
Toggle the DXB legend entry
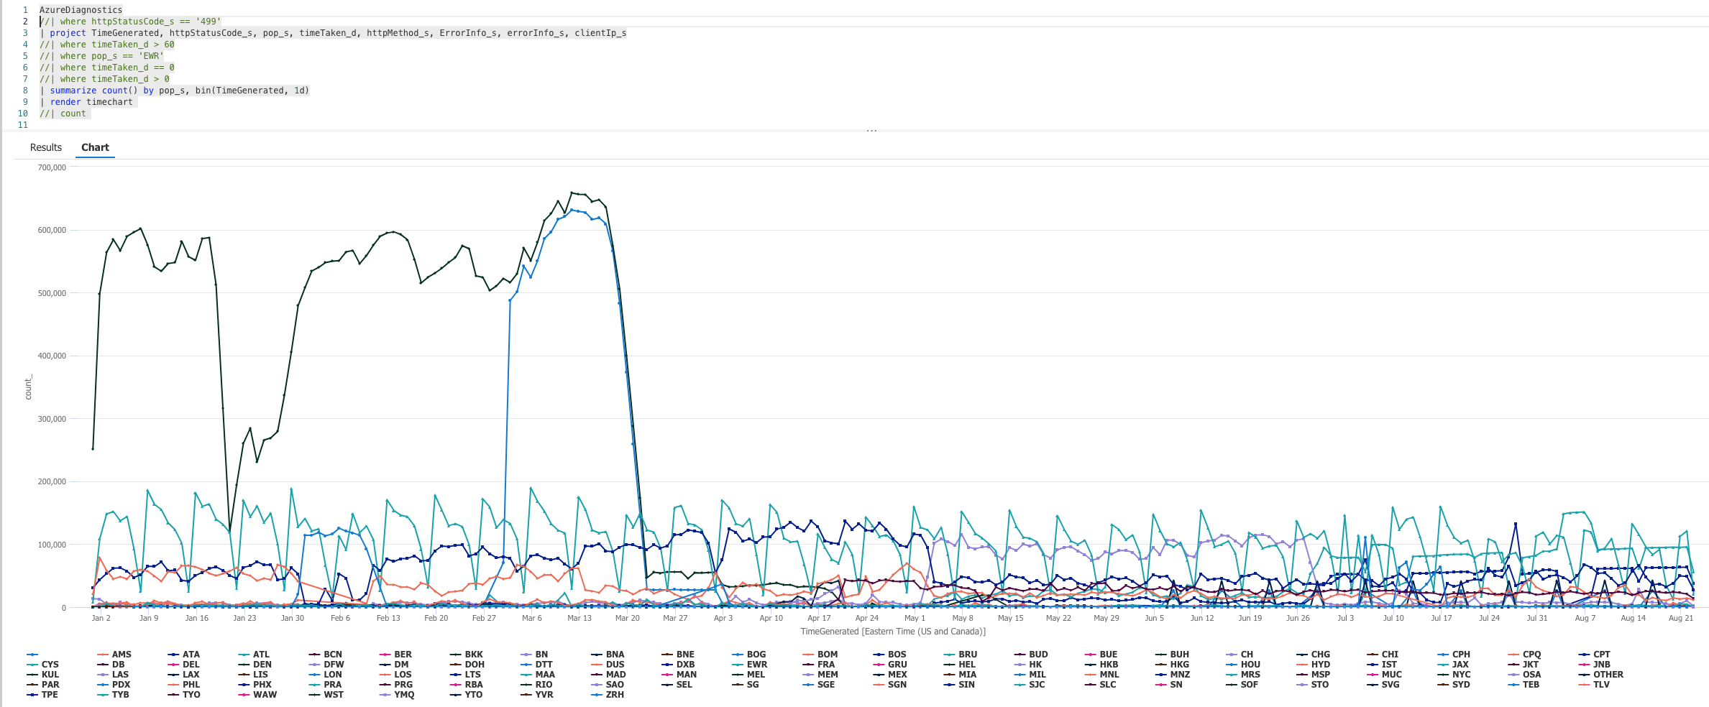[x=678, y=665]
